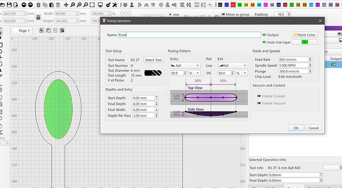The width and height of the screenshot is (342, 188).
Task: Click the Ungroup single person icon
Action: point(132,4)
